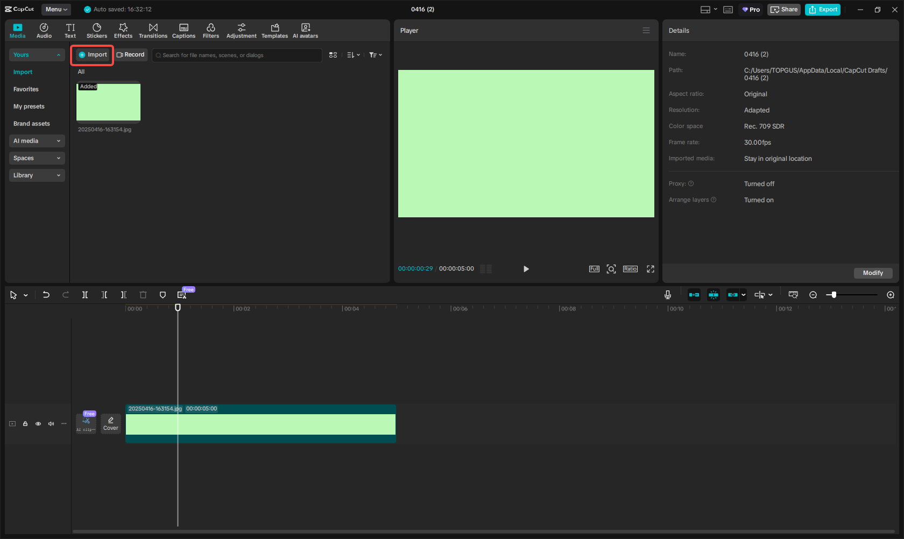Split the clip at the playhead
The height and width of the screenshot is (539, 904).
pos(84,294)
